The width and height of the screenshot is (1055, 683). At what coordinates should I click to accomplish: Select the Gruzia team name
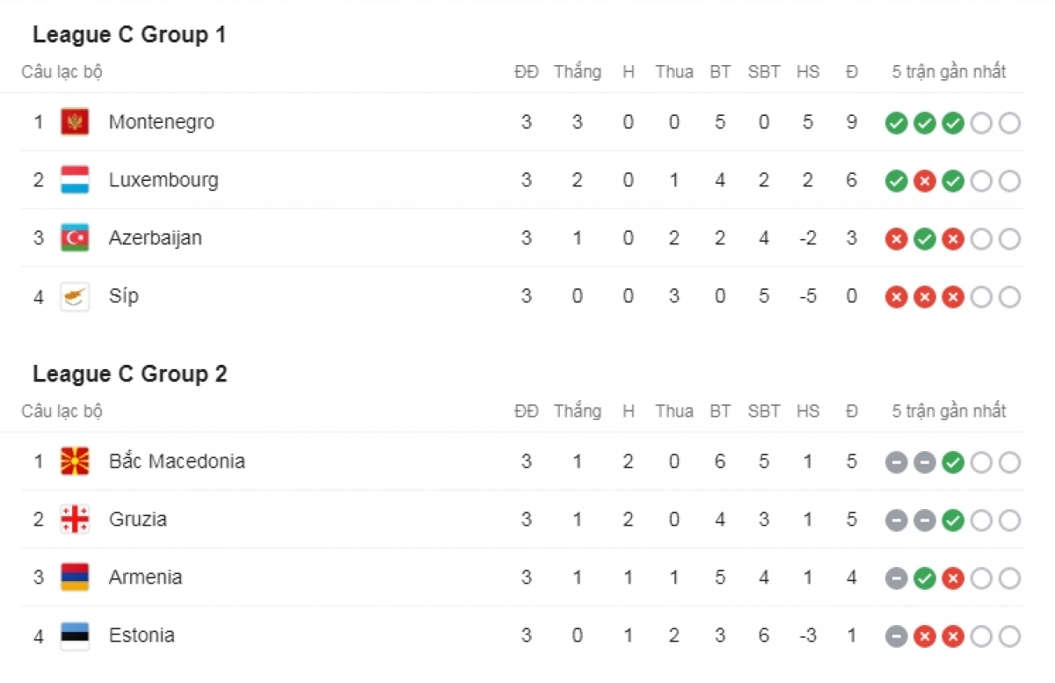[x=138, y=520]
